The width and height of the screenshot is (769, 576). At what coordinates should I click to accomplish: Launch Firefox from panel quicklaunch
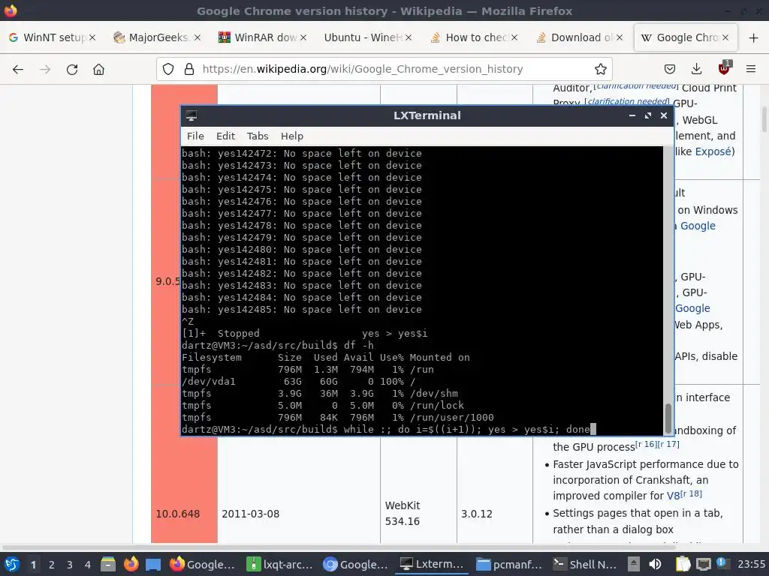point(131,564)
